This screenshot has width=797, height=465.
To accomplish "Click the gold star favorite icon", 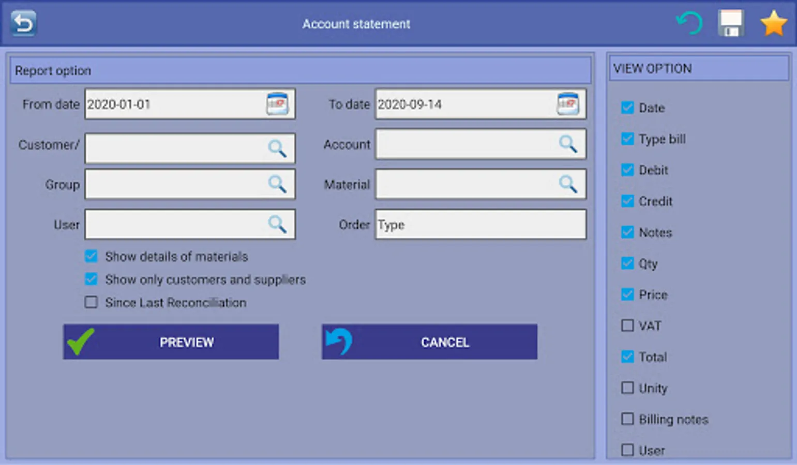I will [x=774, y=23].
